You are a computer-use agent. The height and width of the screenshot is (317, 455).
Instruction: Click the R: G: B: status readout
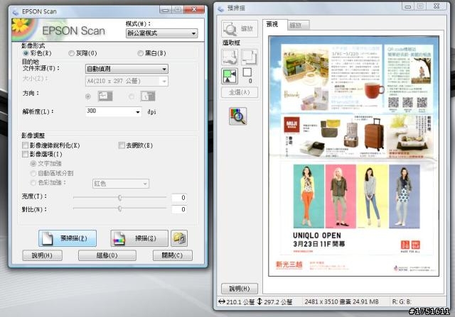(x=402, y=301)
